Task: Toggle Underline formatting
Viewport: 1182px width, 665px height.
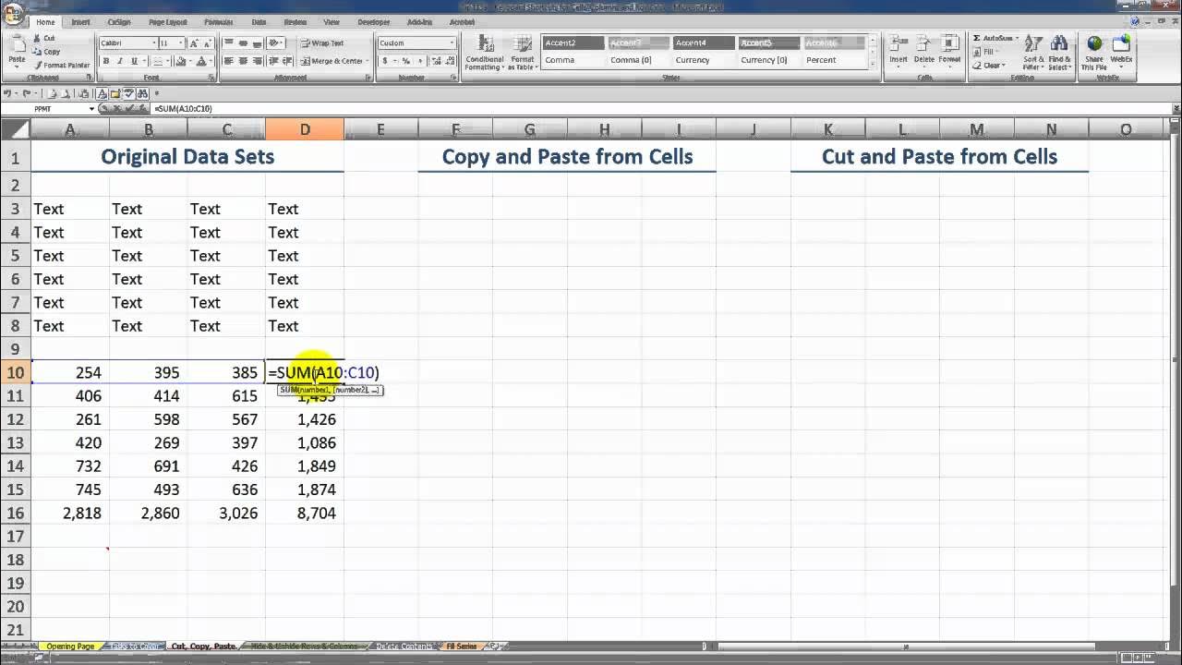Action: 134,61
